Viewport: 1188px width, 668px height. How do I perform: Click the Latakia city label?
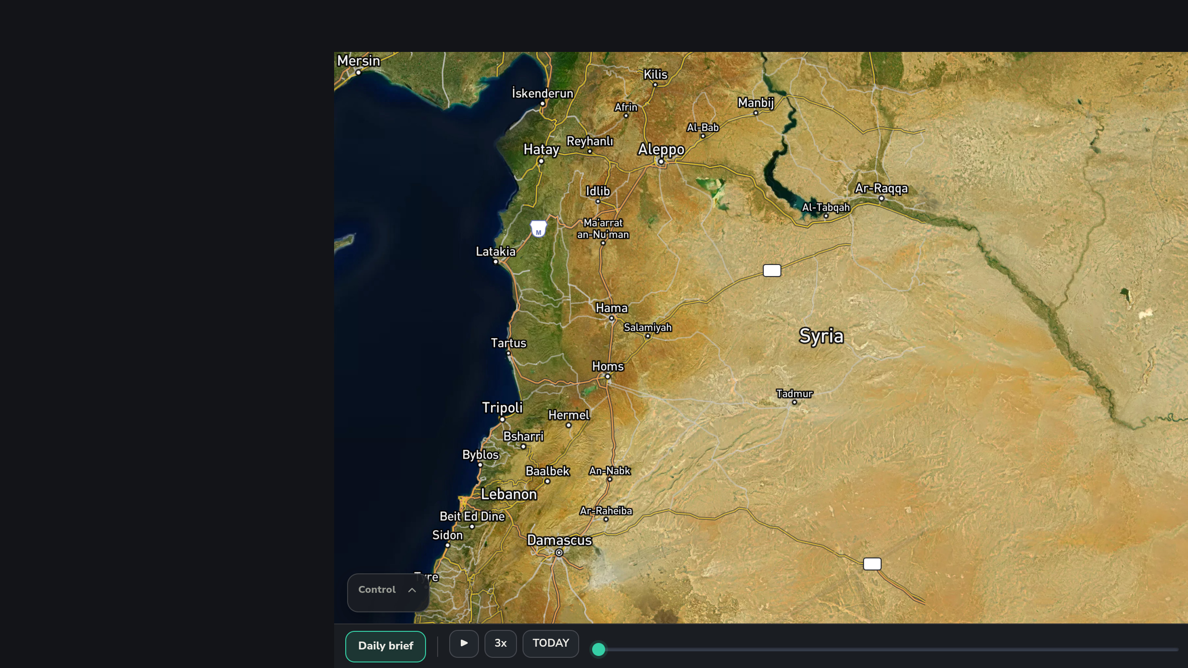[496, 251]
